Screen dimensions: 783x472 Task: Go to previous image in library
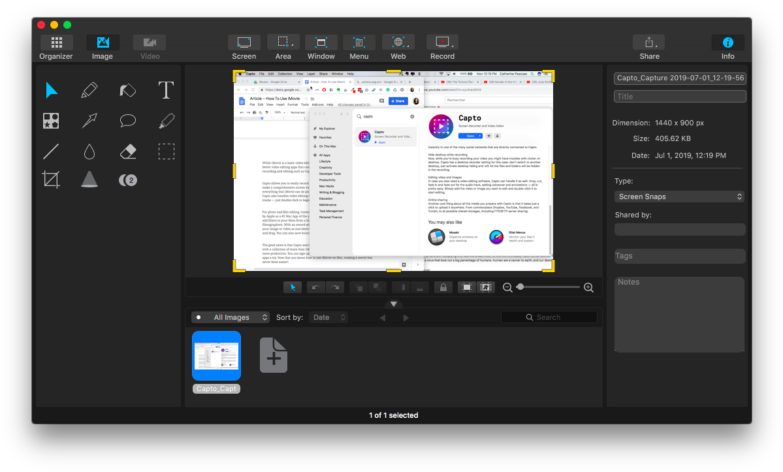pyautogui.click(x=383, y=318)
